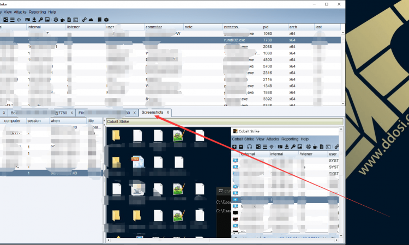
Task: Click the Office macro document icon
Action: (x=69, y=20)
